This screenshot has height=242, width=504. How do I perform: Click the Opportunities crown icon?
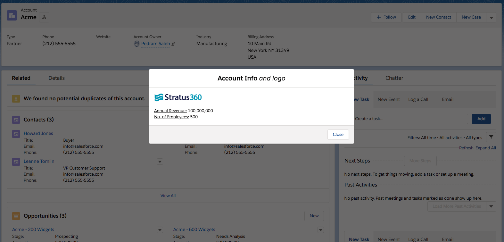(x=16, y=216)
